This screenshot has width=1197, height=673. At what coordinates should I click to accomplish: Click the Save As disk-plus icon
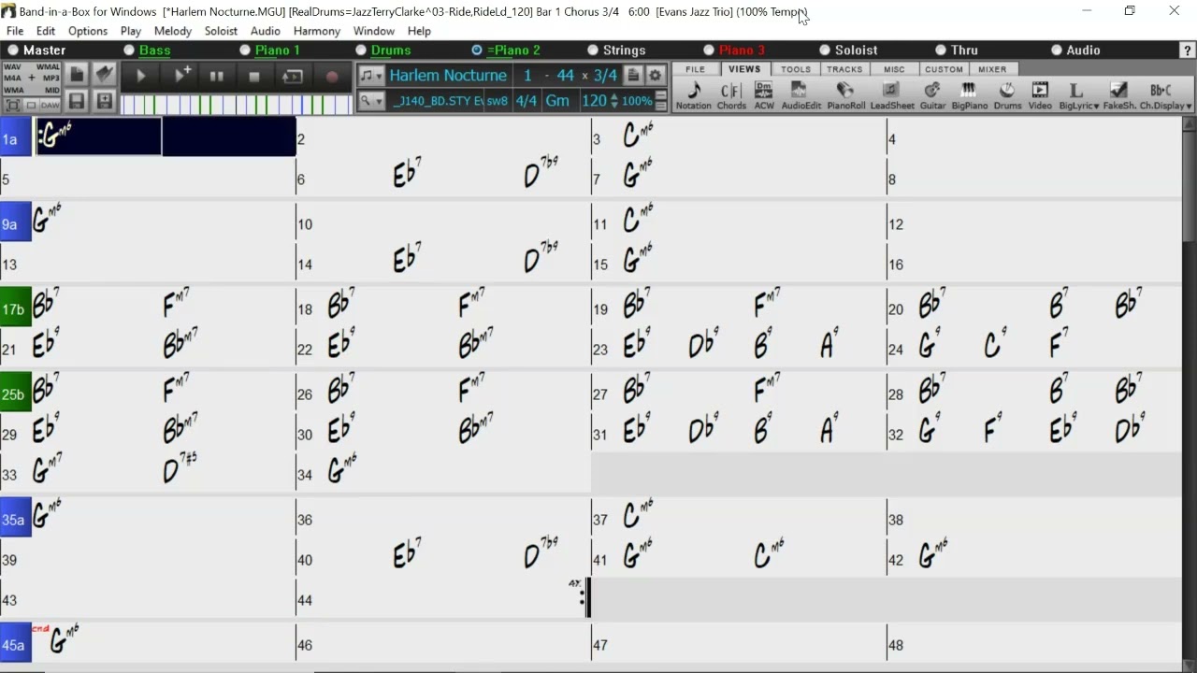pos(105,101)
